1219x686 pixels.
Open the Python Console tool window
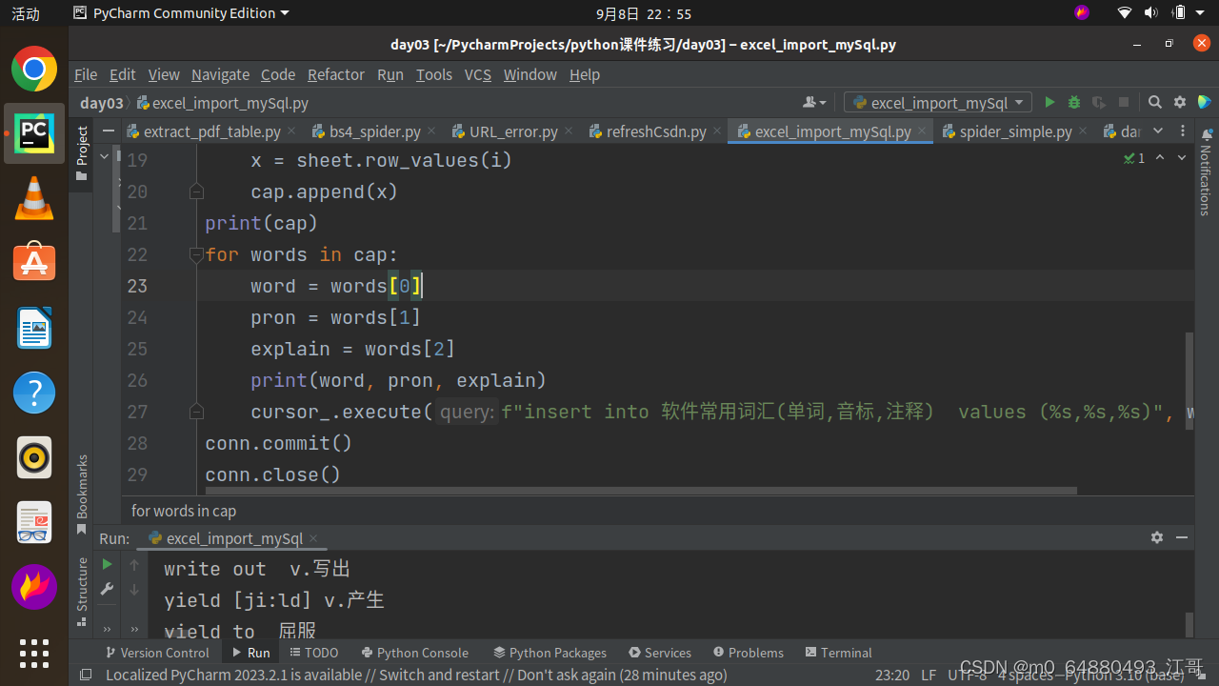pos(414,653)
